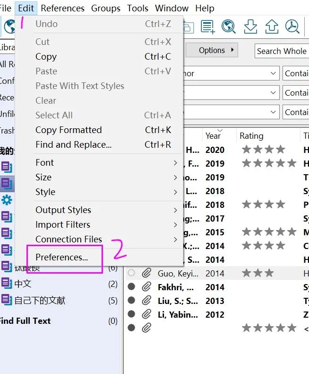Screen dimensions: 309x374
Task: Click the 2017 year cell
Action: (215, 219)
